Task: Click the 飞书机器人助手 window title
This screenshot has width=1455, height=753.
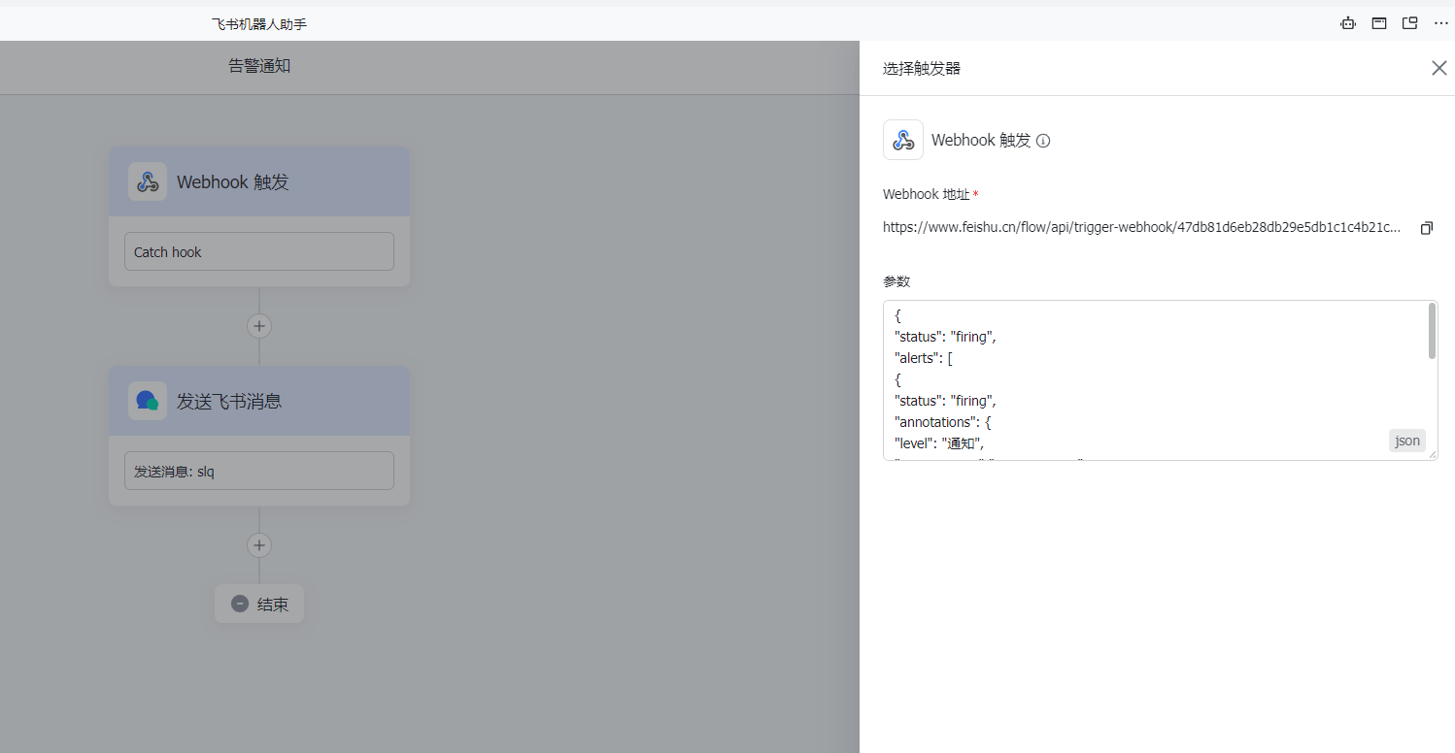Action: (x=259, y=23)
